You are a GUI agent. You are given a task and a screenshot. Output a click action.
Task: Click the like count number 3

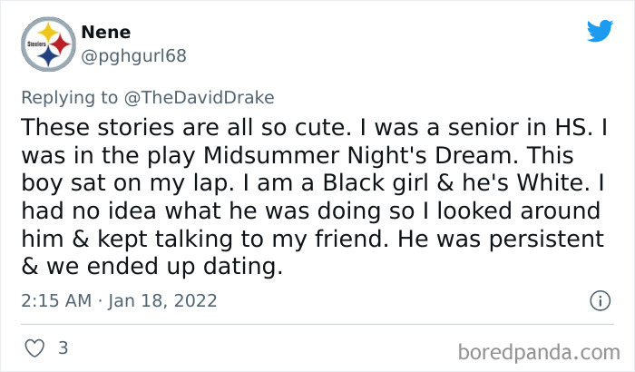[63, 348]
